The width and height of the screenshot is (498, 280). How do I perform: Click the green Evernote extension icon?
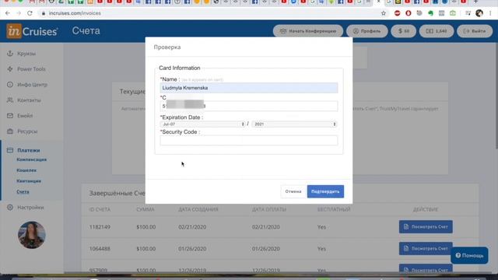point(430,13)
